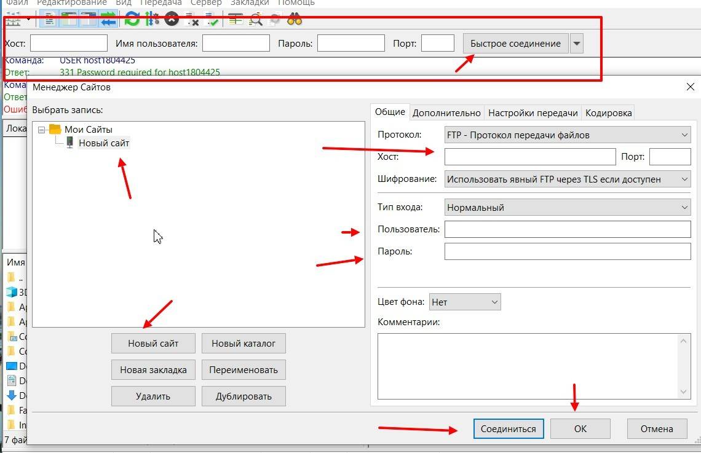Toggle the local directory tree icon

(x=68, y=20)
